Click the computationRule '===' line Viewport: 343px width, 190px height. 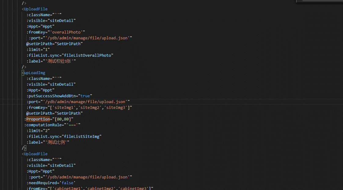pyautogui.click(x=52, y=125)
